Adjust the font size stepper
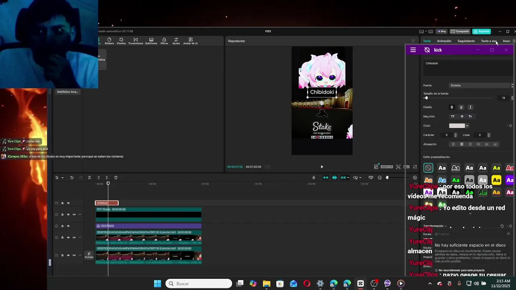 click(512, 98)
